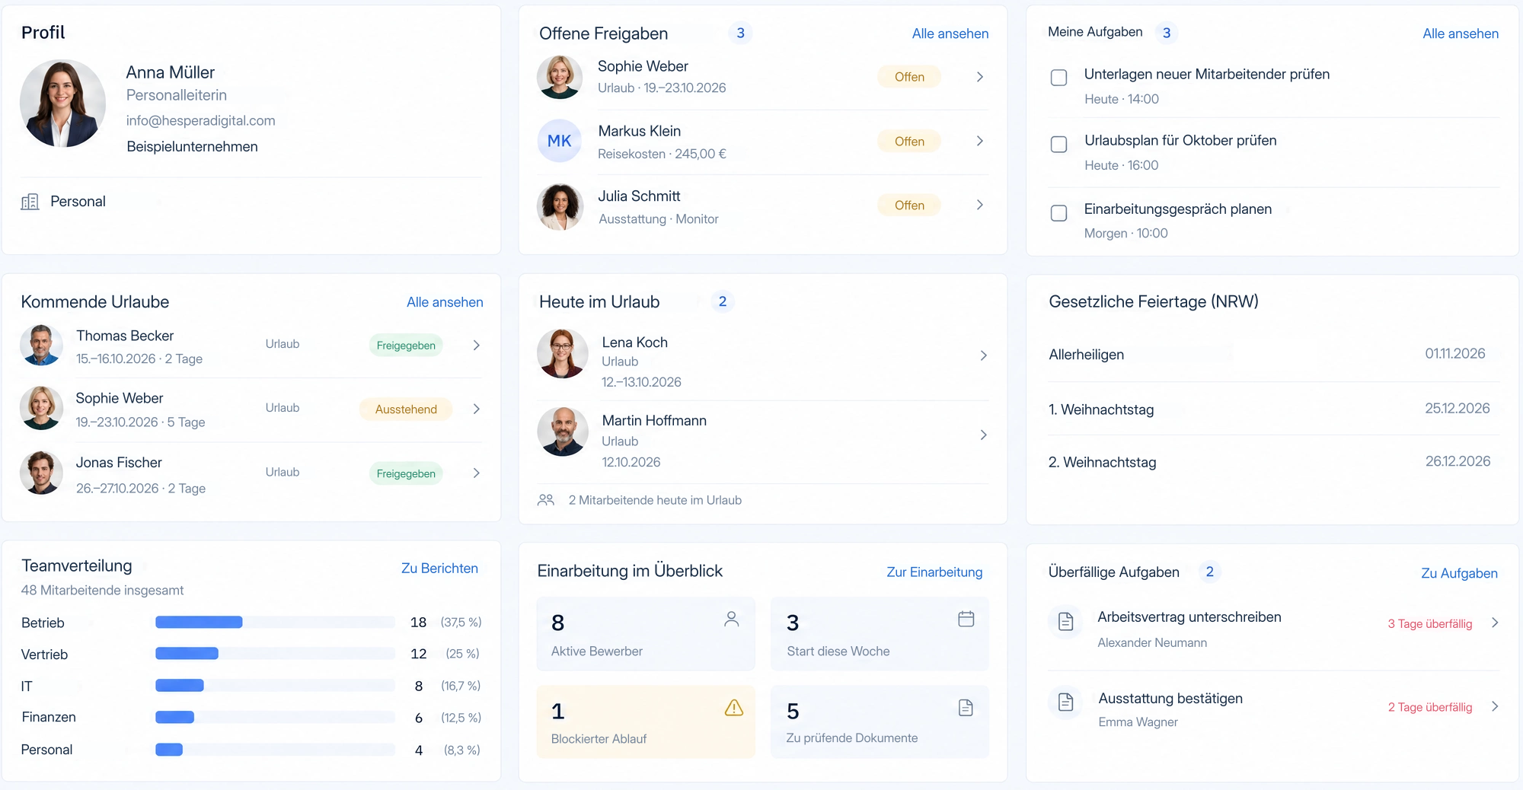Check the Unterlagen neuer Mitarbeitender prüfen task
Screen dimensions: 1523x790
[1058, 78]
